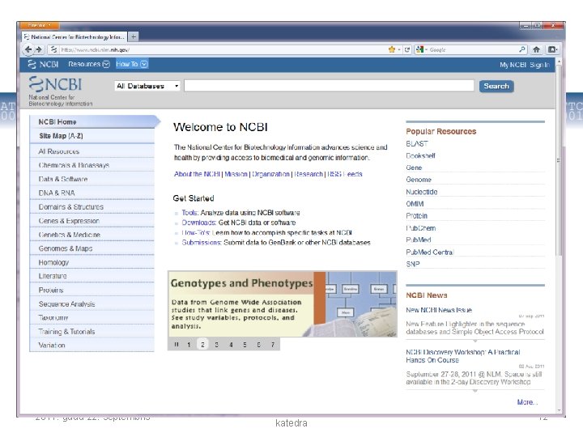This screenshot has height=437, width=583.
Task: Open Variation category
Action: point(91,346)
